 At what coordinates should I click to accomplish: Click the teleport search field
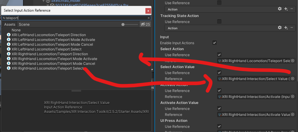pyautogui.click(x=76, y=18)
